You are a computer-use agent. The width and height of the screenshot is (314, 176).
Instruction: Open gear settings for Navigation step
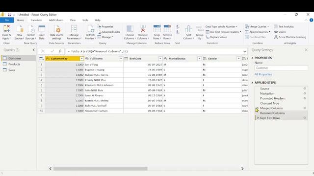305,93
